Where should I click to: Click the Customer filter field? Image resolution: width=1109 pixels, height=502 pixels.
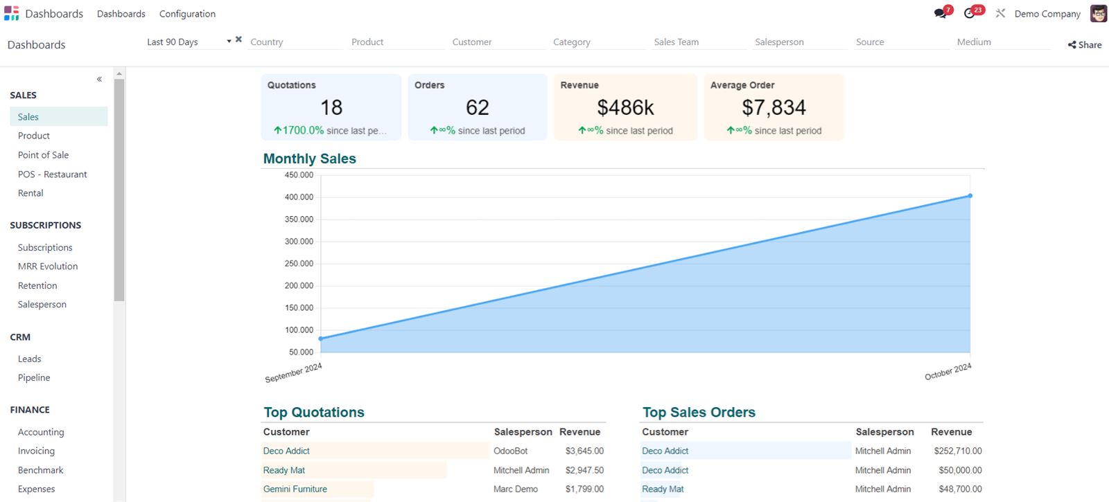pos(498,42)
